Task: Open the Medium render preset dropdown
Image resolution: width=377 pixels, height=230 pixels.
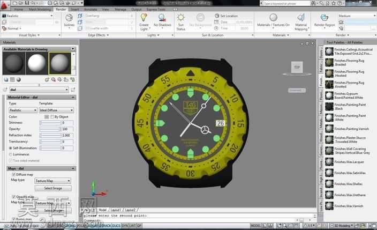Action: 357,16
